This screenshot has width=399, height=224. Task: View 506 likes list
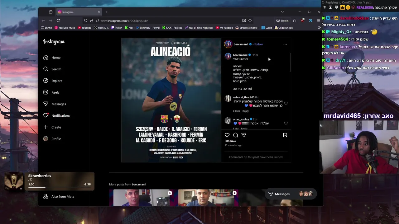click(x=230, y=141)
